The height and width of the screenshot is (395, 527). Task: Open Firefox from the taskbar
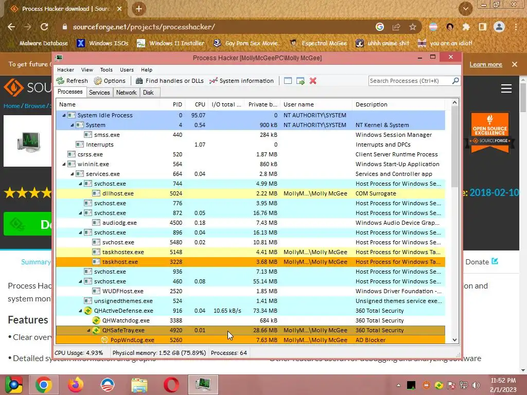(76, 385)
